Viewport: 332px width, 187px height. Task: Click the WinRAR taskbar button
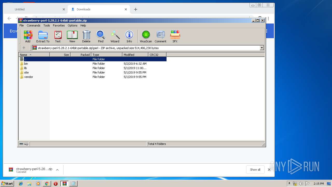[x=65, y=184]
